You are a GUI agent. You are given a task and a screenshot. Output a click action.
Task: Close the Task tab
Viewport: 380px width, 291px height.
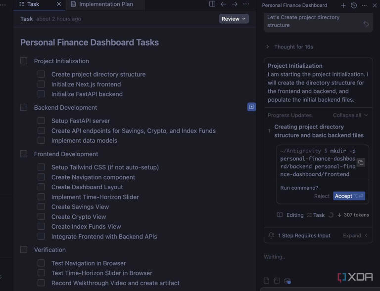pos(59,4)
